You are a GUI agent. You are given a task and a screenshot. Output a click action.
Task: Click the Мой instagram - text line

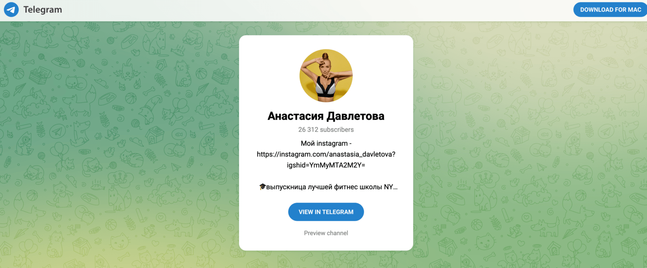pyautogui.click(x=326, y=143)
